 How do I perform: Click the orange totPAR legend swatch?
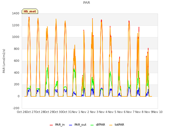point(111,125)
